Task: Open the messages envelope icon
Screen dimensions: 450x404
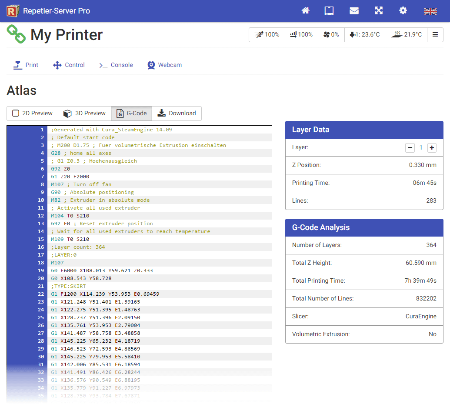Action: click(354, 11)
